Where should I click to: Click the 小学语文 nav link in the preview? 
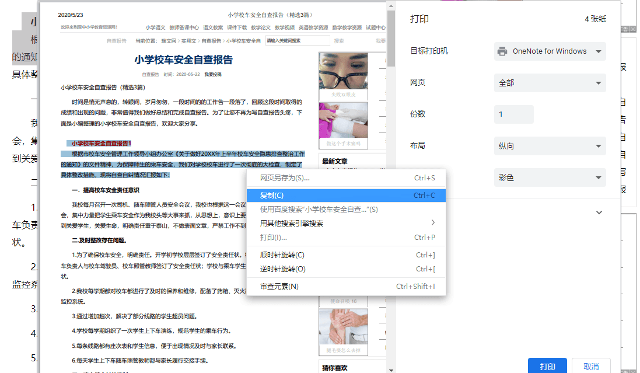tap(156, 27)
